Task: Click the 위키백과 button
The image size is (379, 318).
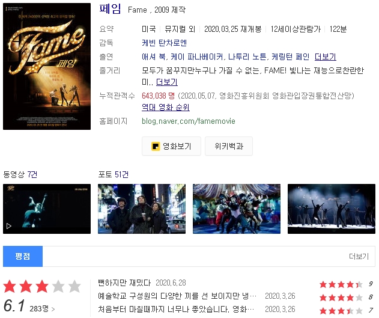Action: click(x=229, y=146)
